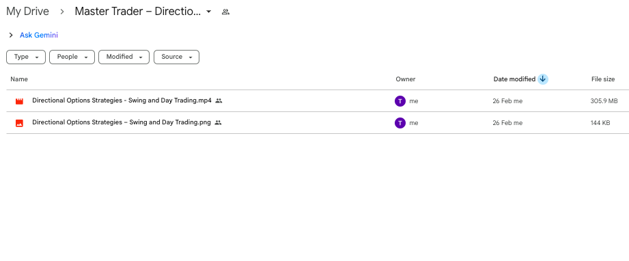Click the shared-folder people icon in breadcrumb

225,12
